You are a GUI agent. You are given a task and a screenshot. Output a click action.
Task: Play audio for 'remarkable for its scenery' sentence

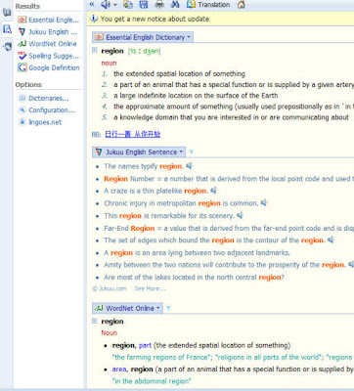tap(240, 215)
